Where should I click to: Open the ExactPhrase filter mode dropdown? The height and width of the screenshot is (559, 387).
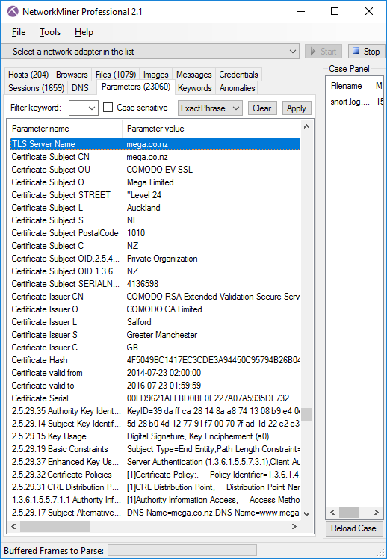coord(210,108)
